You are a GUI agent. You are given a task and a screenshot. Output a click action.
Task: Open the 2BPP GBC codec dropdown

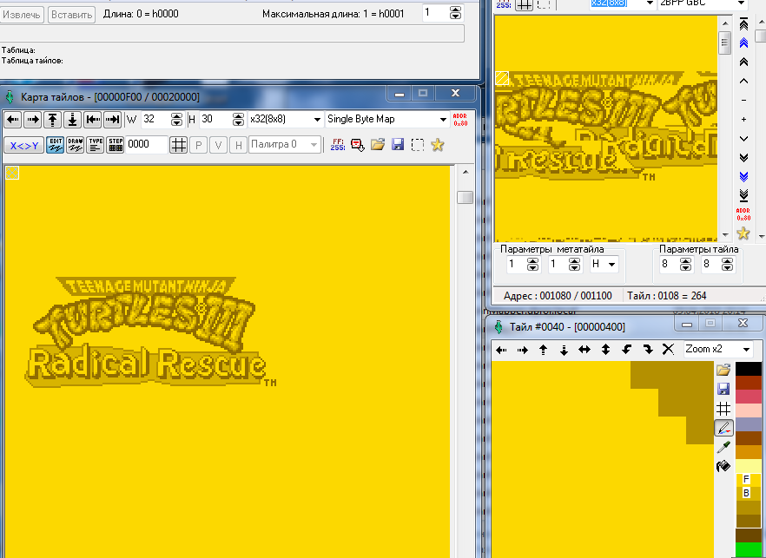(x=702, y=3)
